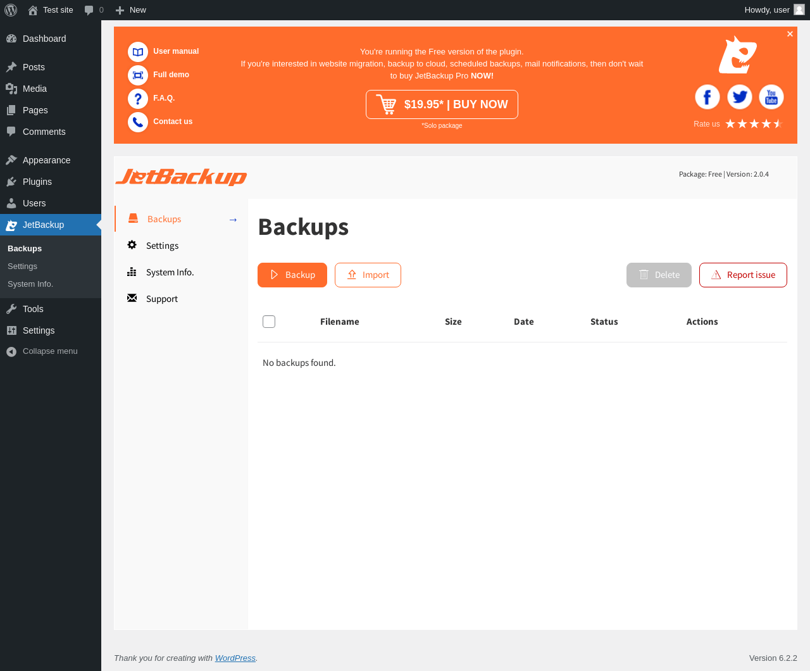Open the Support tab
Image resolution: width=810 pixels, height=671 pixels.
[181, 299]
